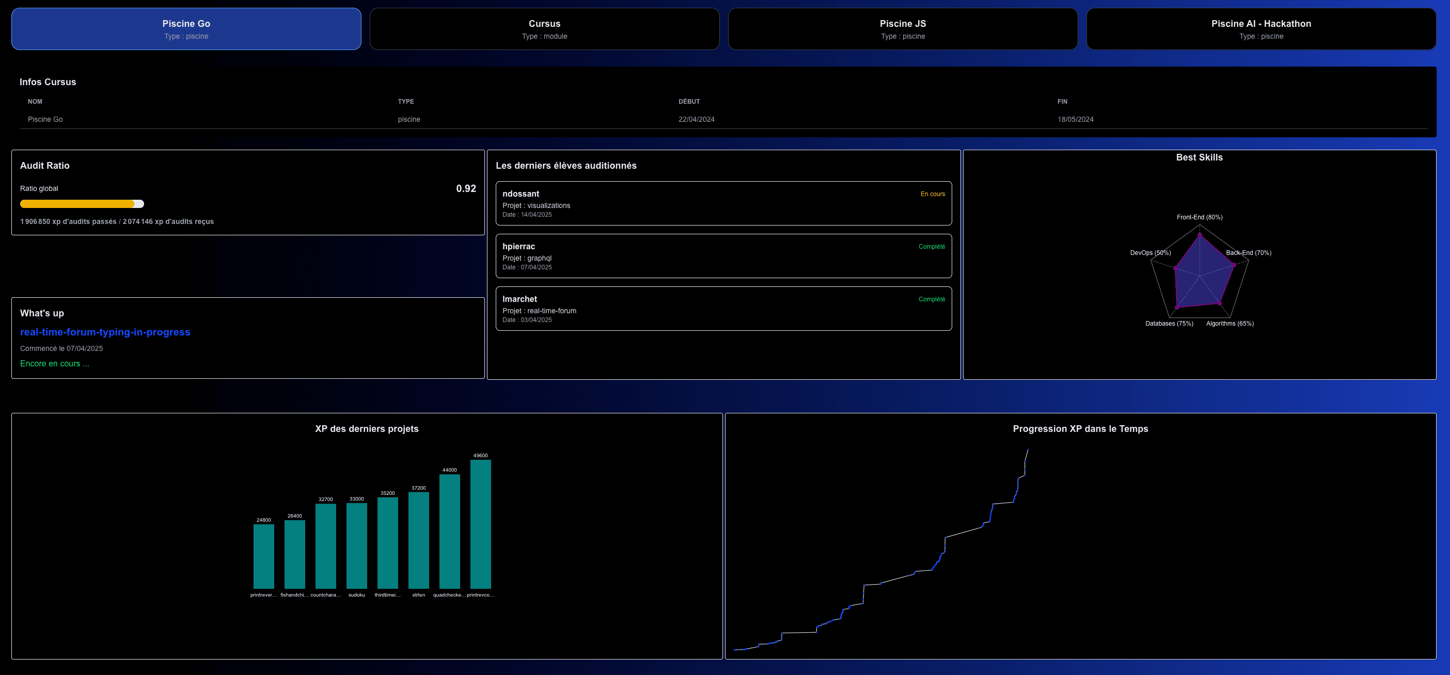Click the DevOps (50%) skill label

[1150, 252]
